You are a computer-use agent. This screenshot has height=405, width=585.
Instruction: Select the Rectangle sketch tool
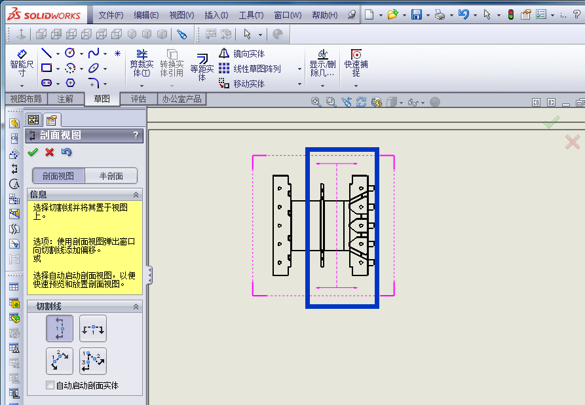click(x=47, y=68)
